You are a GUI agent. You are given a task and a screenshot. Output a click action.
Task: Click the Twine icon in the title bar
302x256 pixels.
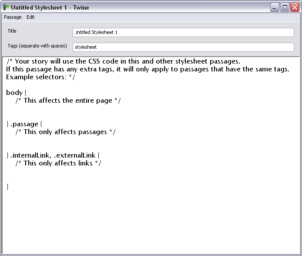coord(7,7)
